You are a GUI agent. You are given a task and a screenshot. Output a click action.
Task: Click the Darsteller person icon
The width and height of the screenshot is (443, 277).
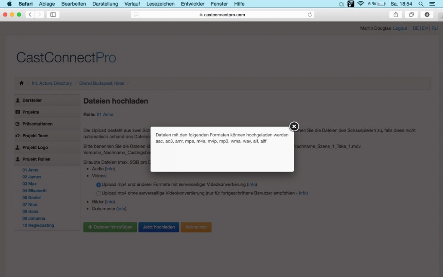click(x=18, y=100)
